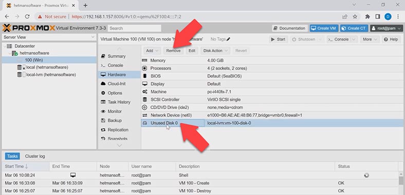Screen dimensions: 405x195
Task: Open the Replication menu item
Action: (119, 130)
